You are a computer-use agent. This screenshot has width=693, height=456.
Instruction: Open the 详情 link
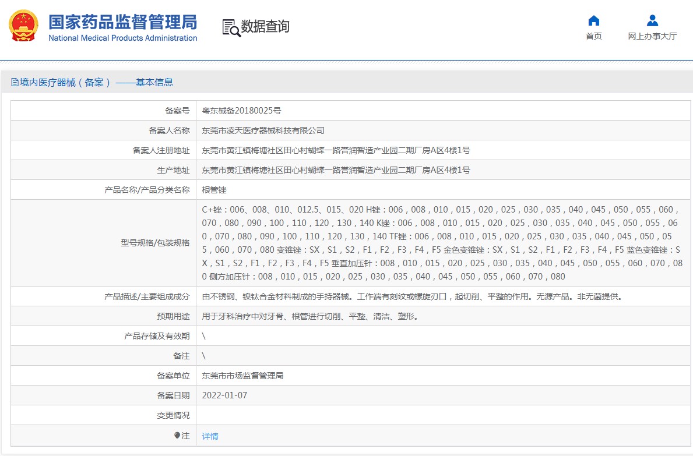[210, 436]
